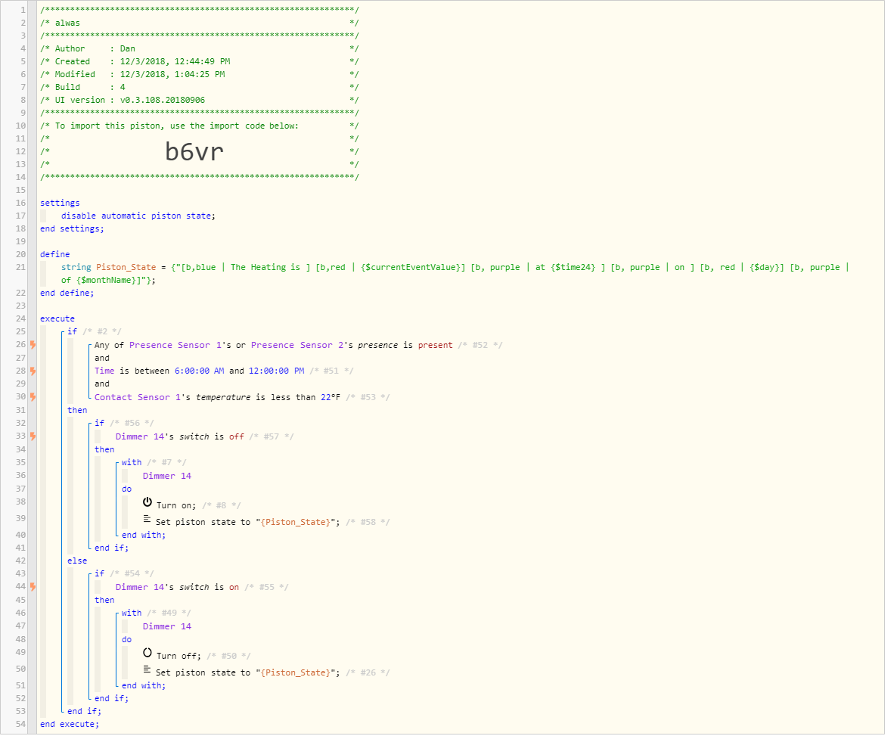
Task: Select the 'if' statement labeled #54
Action: 99,574
